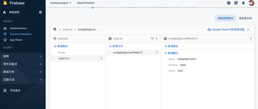Click the Firebase logo icon
This screenshot has height=109, width=258.
tap(5, 3)
